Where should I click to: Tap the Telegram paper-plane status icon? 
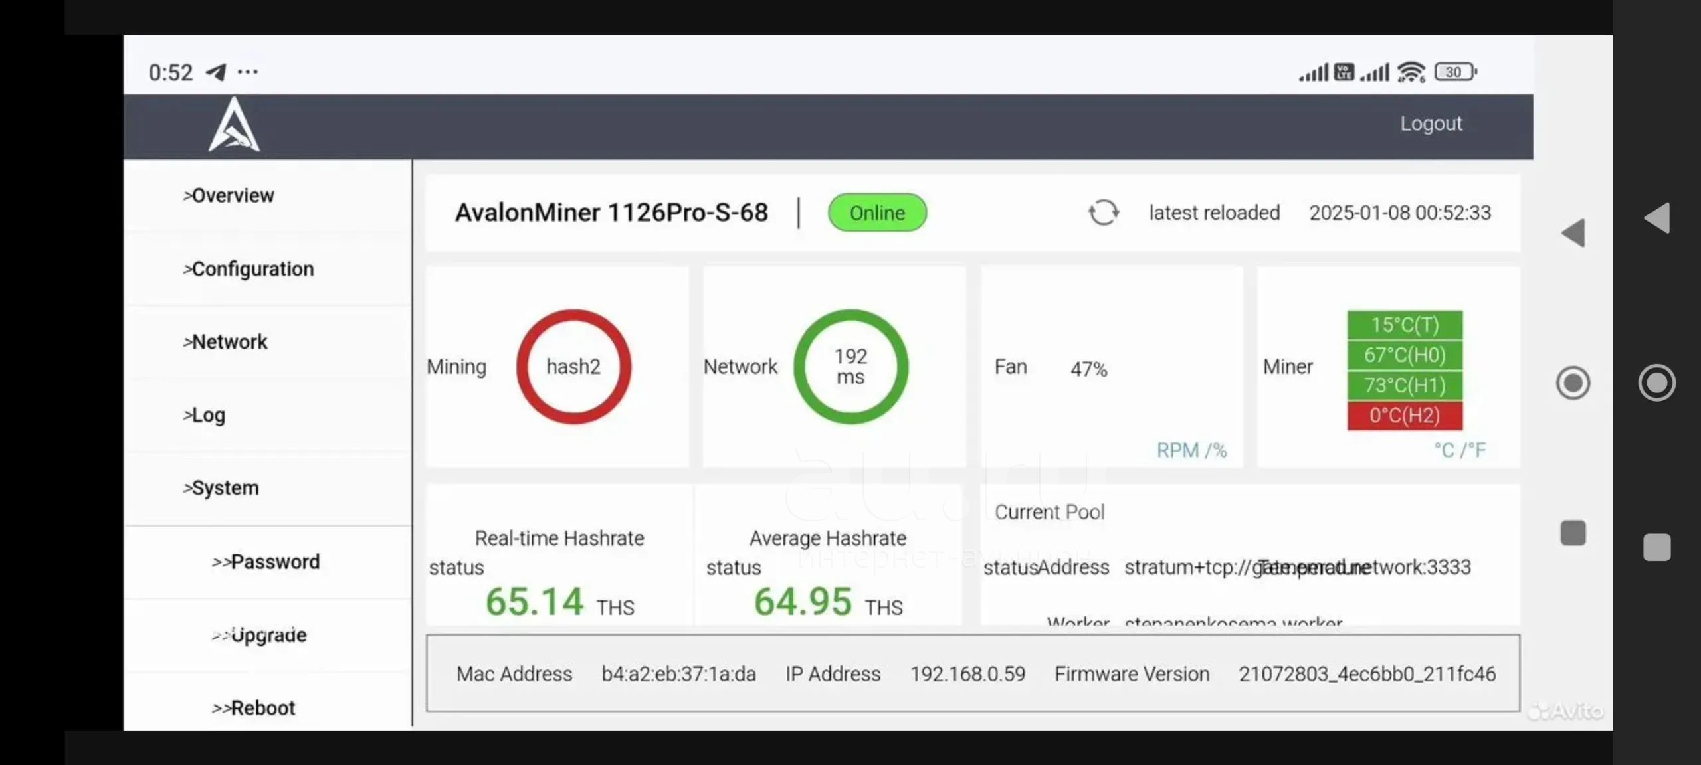click(216, 72)
